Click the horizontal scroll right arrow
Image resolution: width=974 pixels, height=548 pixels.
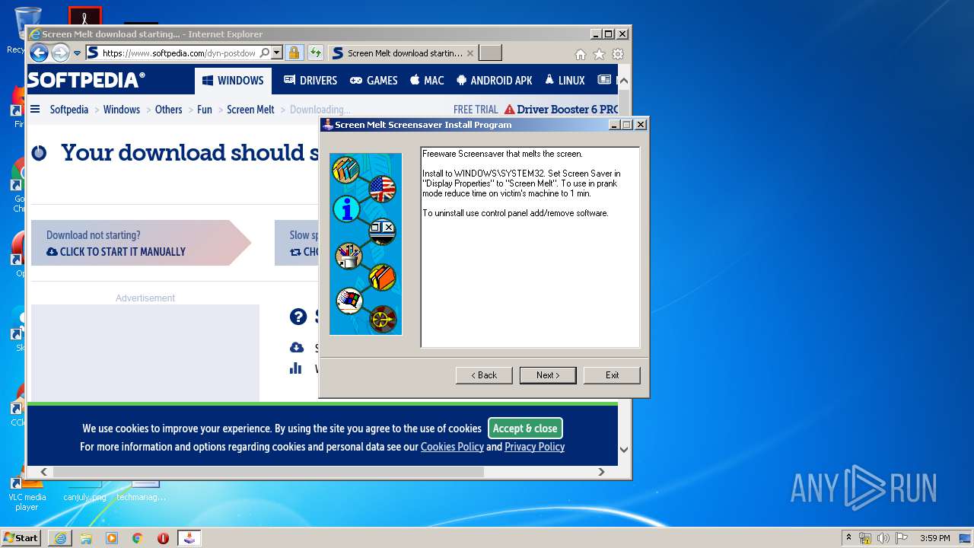point(601,472)
